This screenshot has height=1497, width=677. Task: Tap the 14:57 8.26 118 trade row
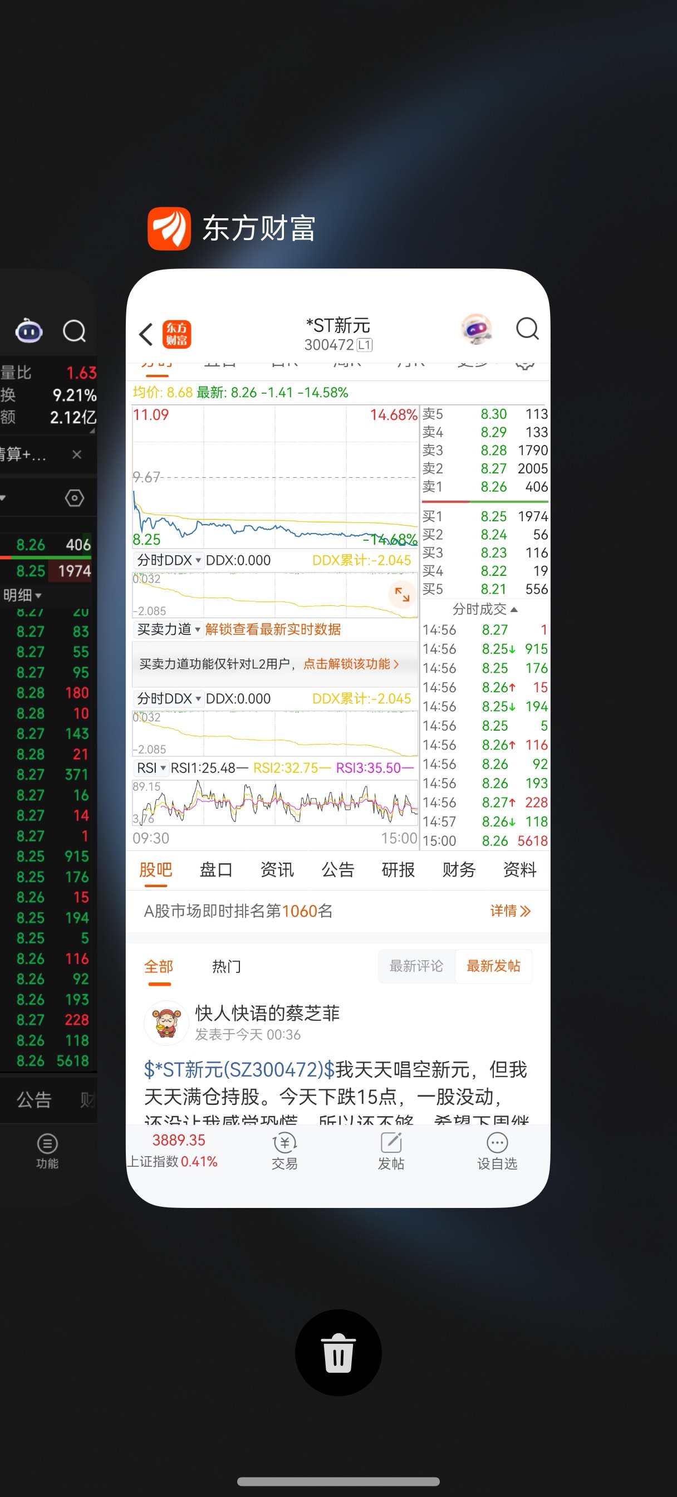(x=485, y=821)
